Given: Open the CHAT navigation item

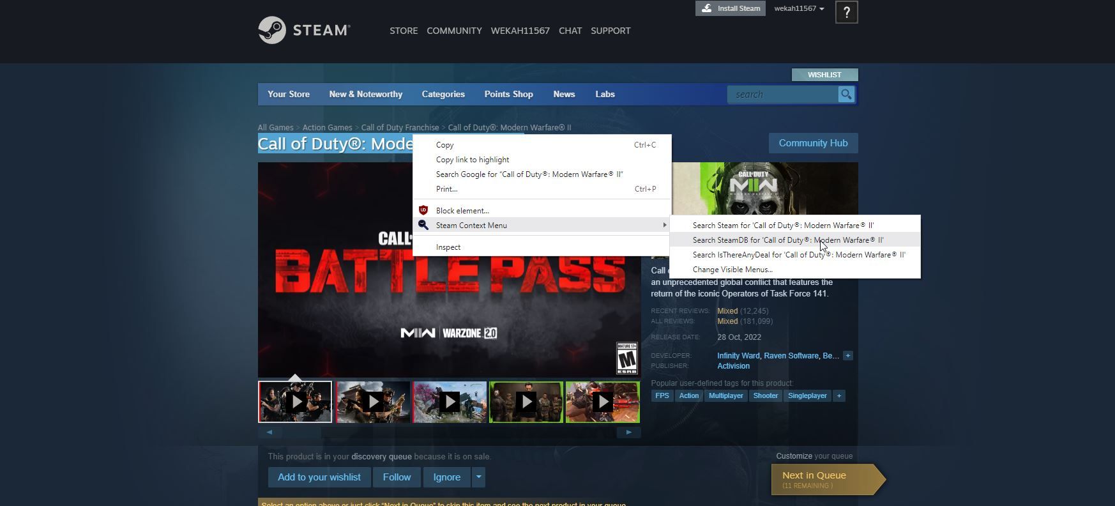Looking at the screenshot, I should (x=570, y=31).
